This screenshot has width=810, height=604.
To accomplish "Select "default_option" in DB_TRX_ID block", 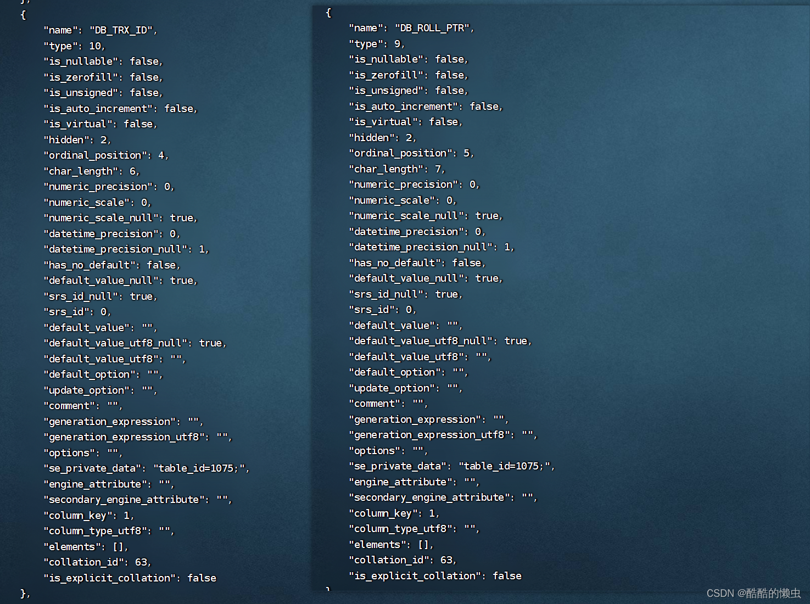I will pyautogui.click(x=103, y=374).
